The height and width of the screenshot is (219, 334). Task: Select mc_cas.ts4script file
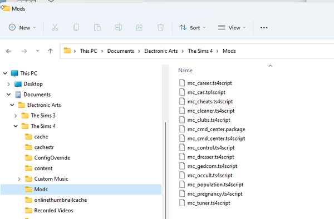(206, 92)
